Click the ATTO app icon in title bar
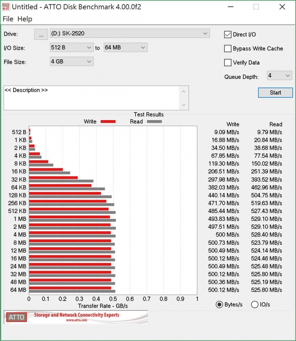296x341 pixels. [x=6, y=7]
